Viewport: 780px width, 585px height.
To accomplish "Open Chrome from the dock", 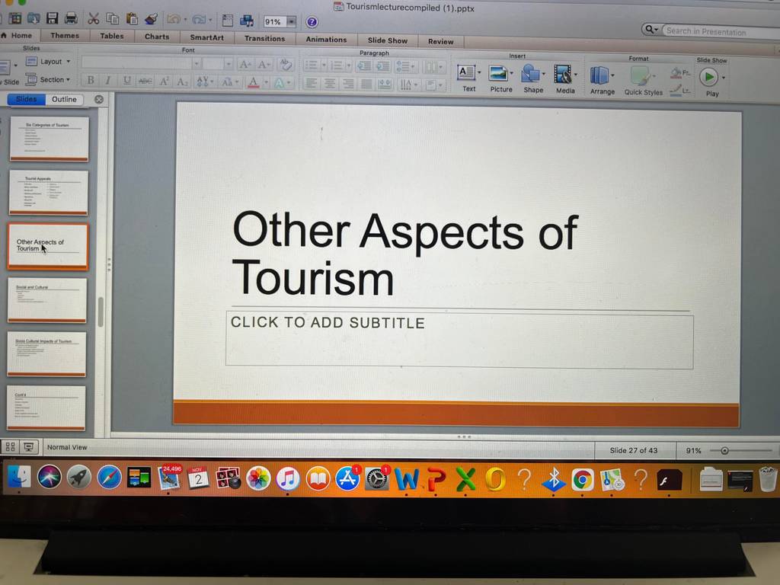I will click(x=582, y=480).
